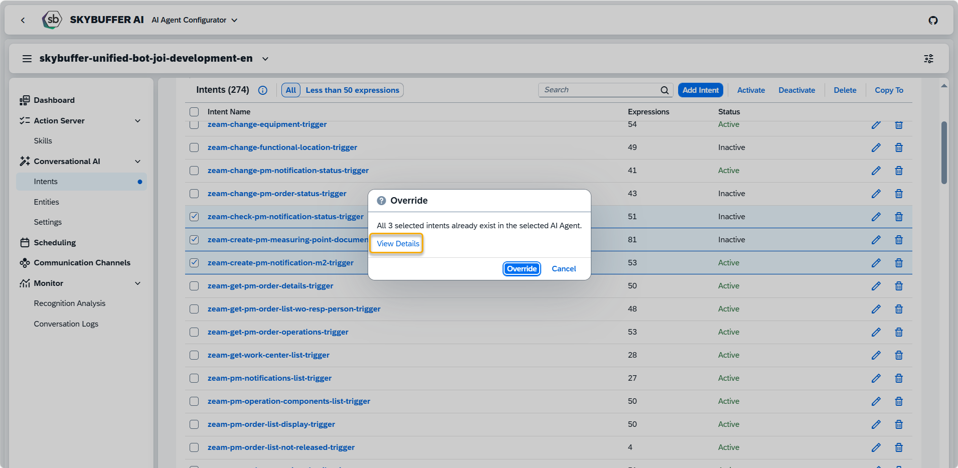Screen dimensions: 958x468
Task: Open the View Details link
Action: pyautogui.click(x=398, y=244)
